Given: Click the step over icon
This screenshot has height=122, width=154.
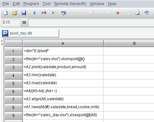Looking at the screenshot, I should (x=64, y=13).
